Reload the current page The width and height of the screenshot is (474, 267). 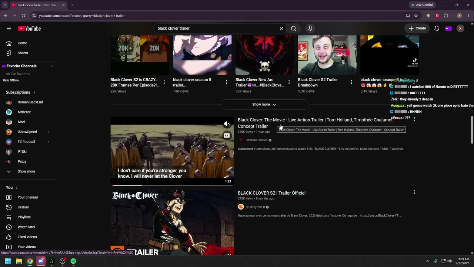(x=23, y=16)
